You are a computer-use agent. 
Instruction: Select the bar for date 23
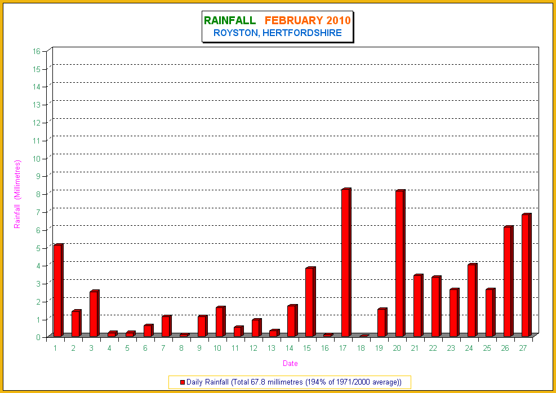pyautogui.click(x=454, y=312)
